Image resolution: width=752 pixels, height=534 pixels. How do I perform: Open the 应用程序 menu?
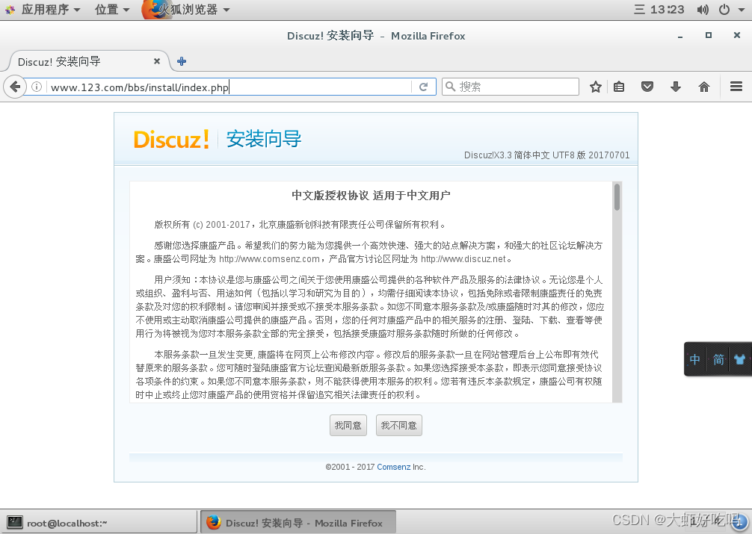(45, 10)
